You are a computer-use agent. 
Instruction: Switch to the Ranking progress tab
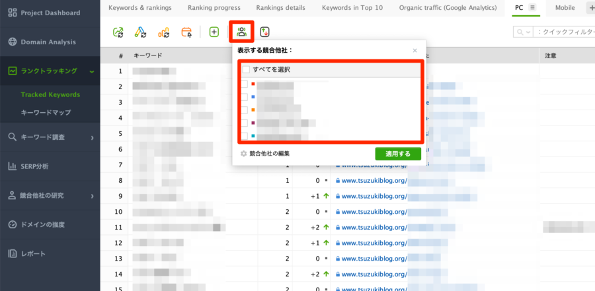coord(214,7)
